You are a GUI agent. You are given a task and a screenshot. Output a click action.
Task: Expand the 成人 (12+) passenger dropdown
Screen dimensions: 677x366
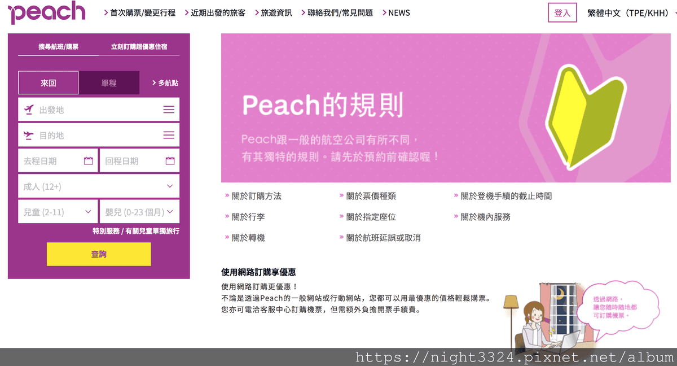pyautogui.click(x=99, y=186)
